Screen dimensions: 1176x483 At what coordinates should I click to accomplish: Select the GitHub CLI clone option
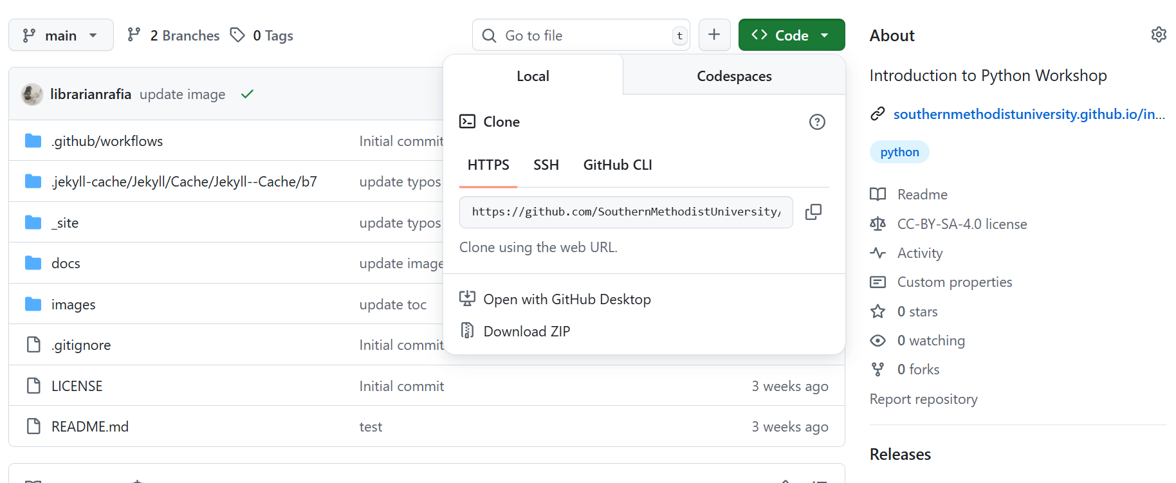[618, 165]
